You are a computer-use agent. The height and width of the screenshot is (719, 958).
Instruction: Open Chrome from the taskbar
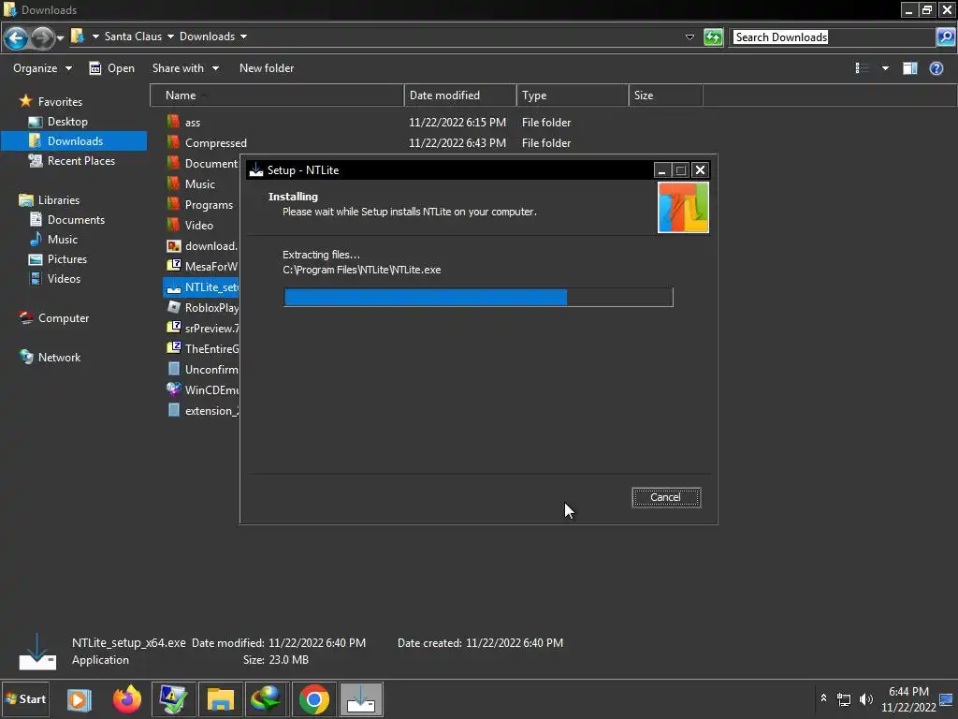click(x=314, y=699)
